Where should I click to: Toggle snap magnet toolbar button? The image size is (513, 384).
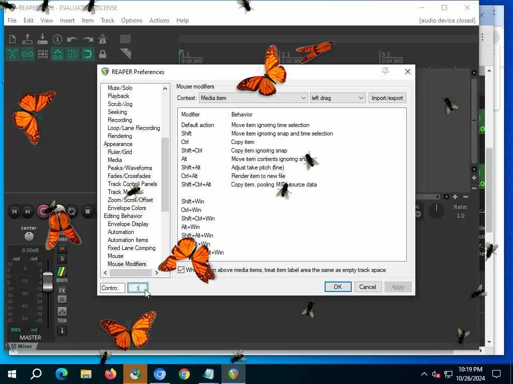click(x=88, y=54)
